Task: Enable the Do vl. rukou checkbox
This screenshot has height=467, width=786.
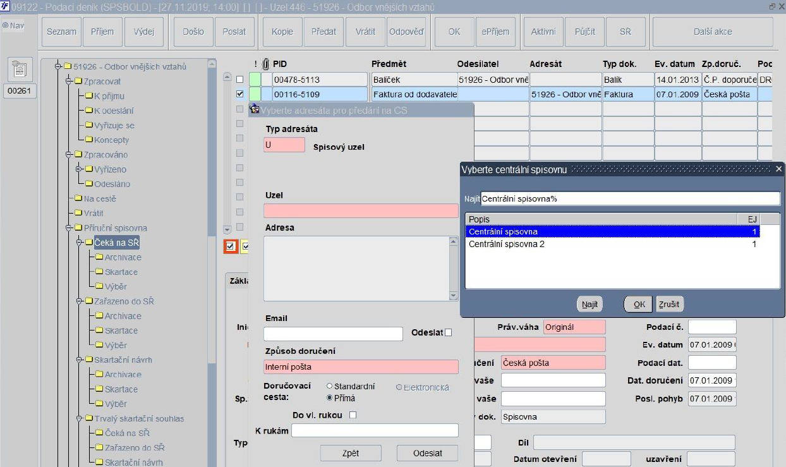Action: tap(353, 415)
